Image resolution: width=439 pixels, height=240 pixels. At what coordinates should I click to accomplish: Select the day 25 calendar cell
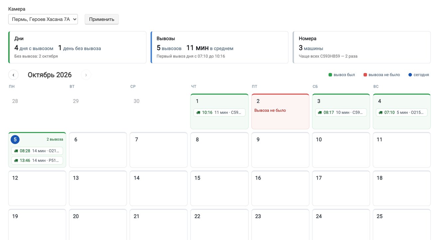coord(402,224)
